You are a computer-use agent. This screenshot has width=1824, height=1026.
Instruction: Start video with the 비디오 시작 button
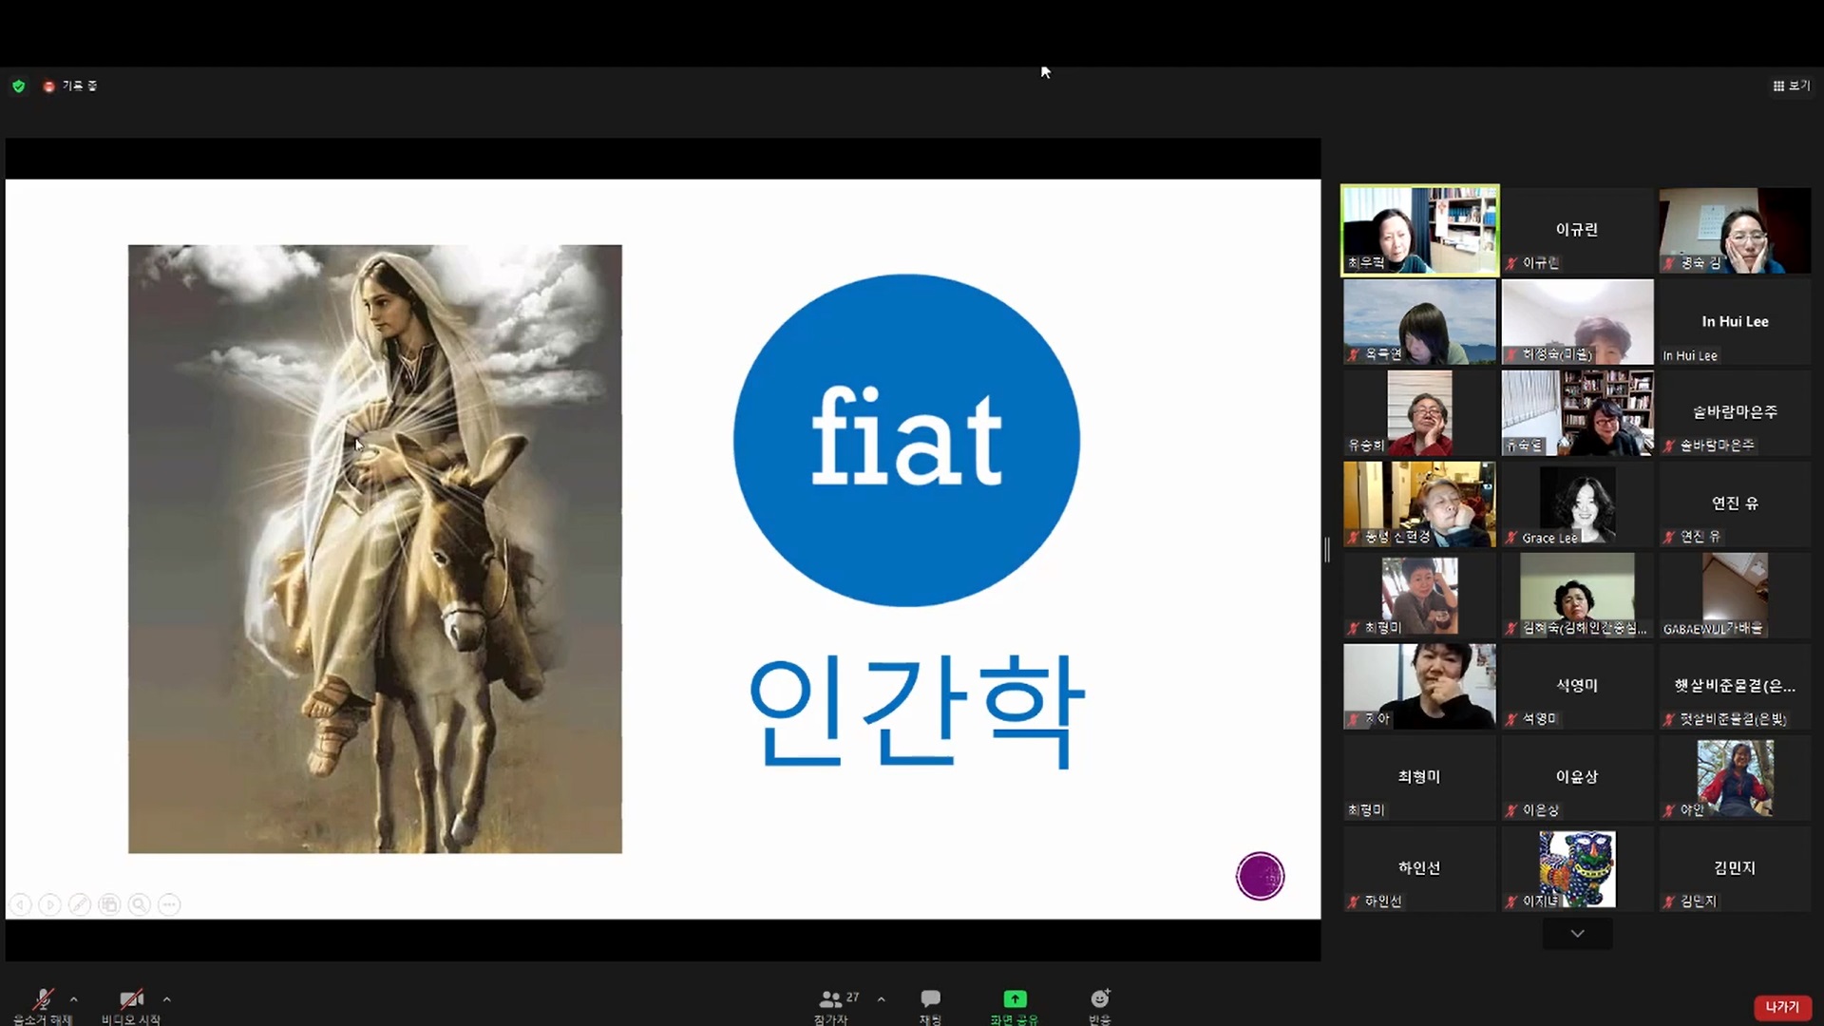[131, 1005]
